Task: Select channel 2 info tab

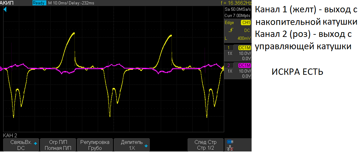Action: point(229,65)
